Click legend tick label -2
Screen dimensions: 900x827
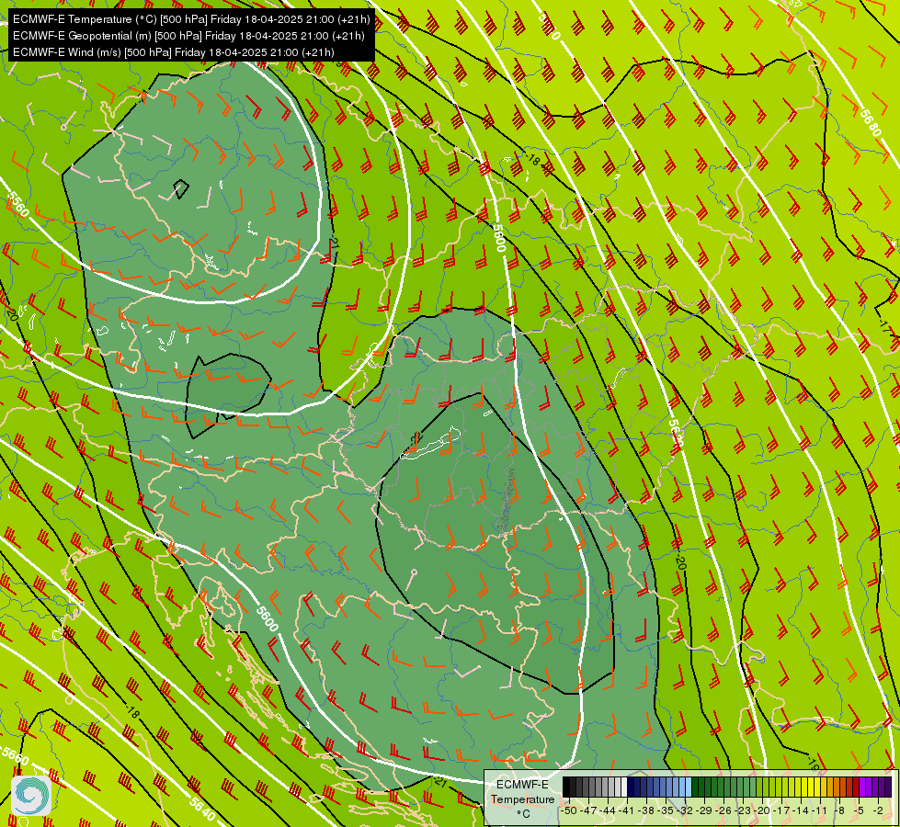coord(878,811)
